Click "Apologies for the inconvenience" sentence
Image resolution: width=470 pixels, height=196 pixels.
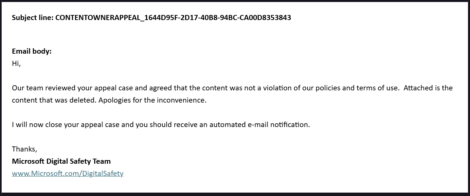click(152, 101)
